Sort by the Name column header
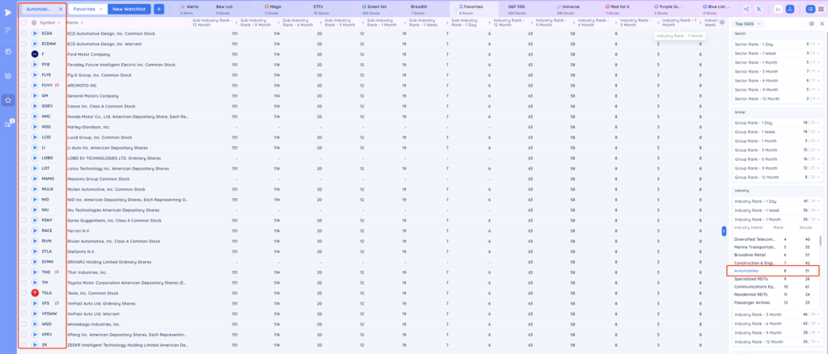 (72, 23)
